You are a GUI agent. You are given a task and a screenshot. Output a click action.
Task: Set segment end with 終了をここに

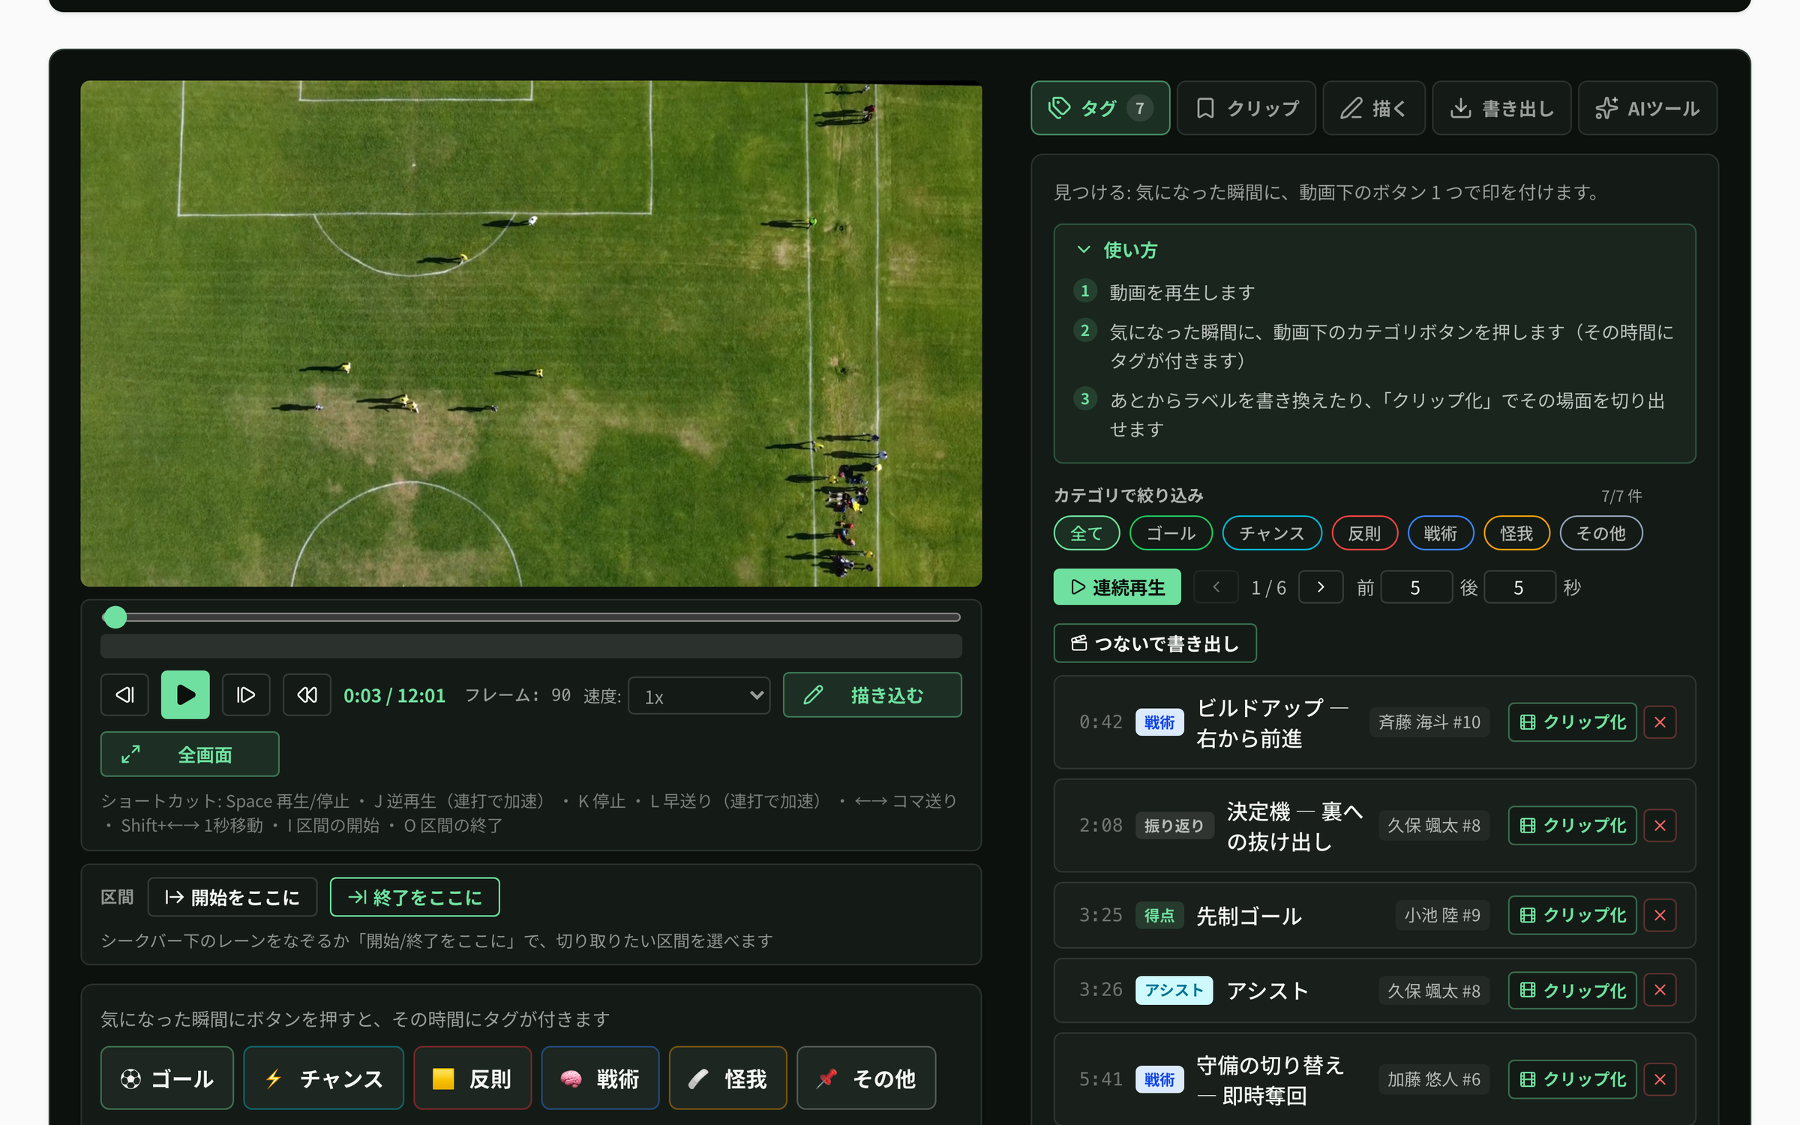pyautogui.click(x=415, y=897)
